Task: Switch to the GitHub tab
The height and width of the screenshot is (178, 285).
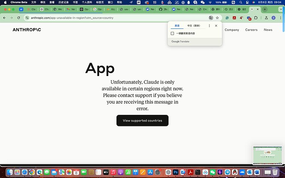Action: pos(163,9)
